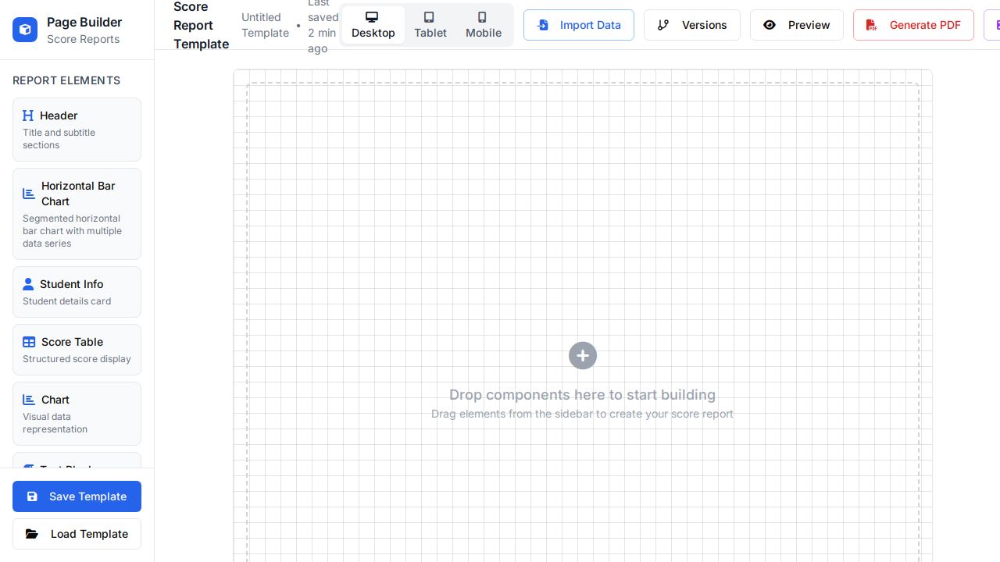Click the Horizontal Bar Chart icon

tap(29, 194)
